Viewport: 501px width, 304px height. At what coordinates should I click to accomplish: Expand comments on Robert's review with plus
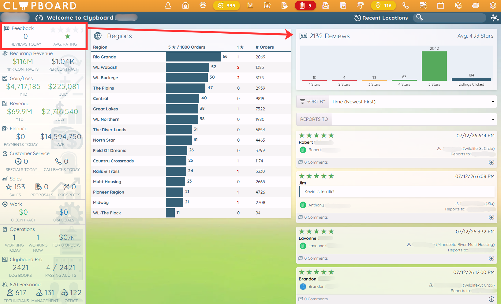click(492, 162)
